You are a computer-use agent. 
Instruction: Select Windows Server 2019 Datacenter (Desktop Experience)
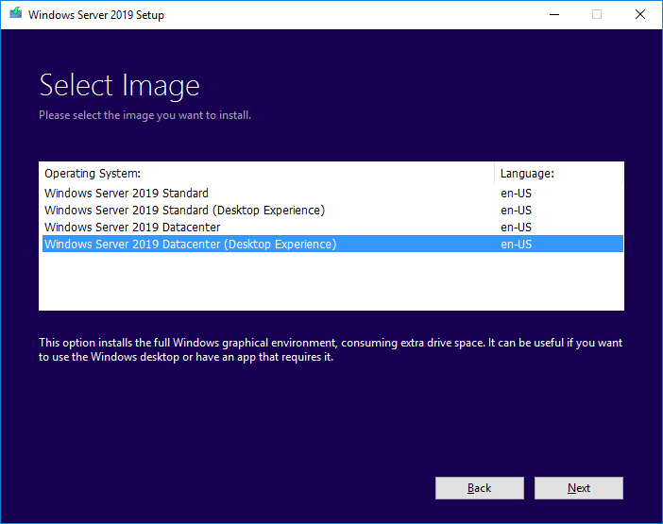click(x=332, y=244)
